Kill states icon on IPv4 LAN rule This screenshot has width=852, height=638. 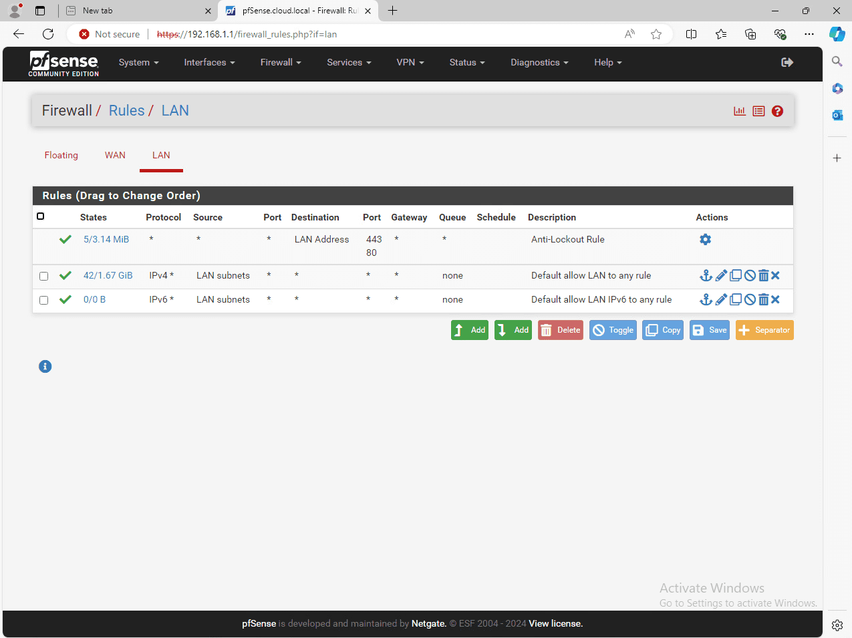point(775,275)
